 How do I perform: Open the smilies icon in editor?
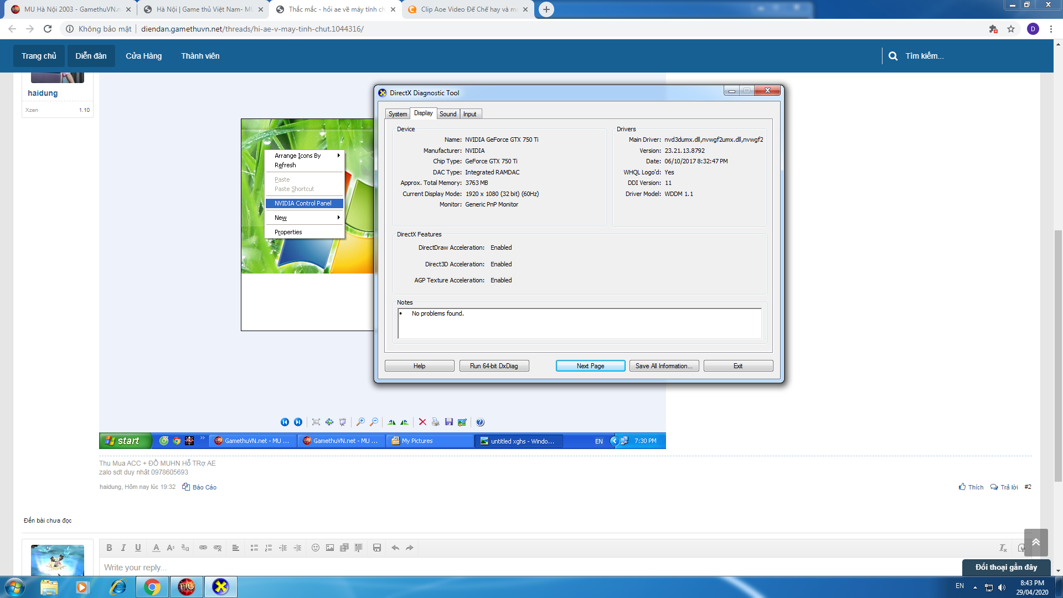(x=316, y=548)
